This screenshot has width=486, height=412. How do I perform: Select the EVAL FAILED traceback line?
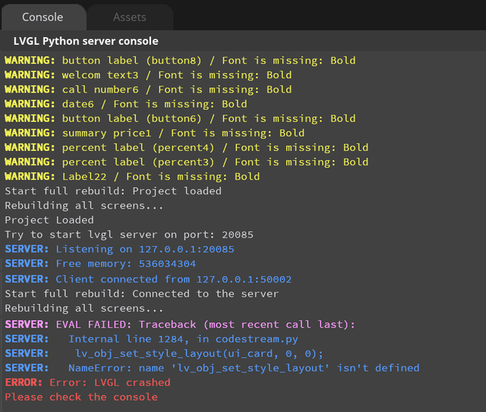pos(180,324)
